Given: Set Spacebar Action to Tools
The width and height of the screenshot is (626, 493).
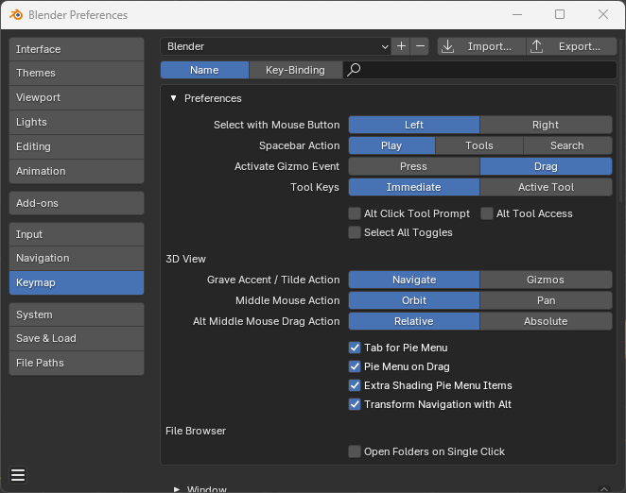Looking at the screenshot, I should tap(479, 145).
